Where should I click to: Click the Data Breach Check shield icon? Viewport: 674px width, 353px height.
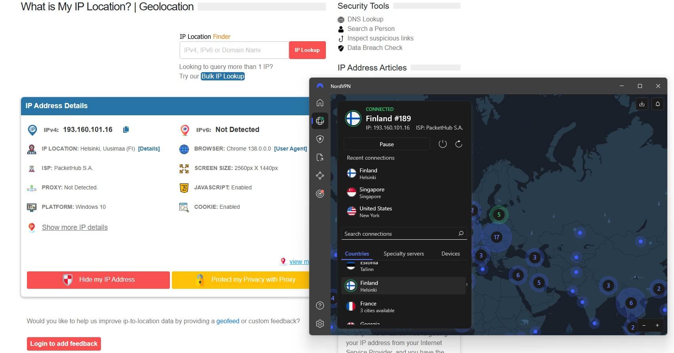tap(341, 48)
